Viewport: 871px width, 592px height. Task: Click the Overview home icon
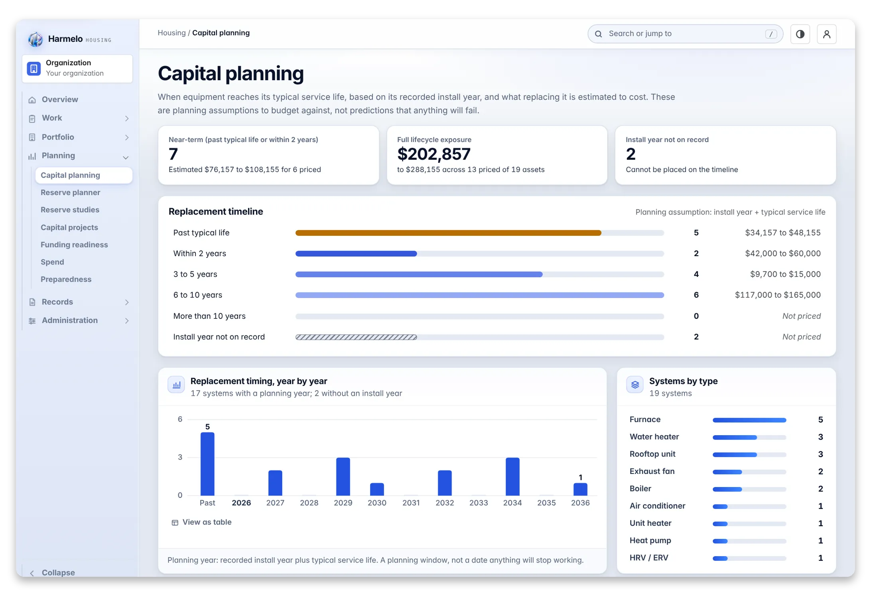32,100
